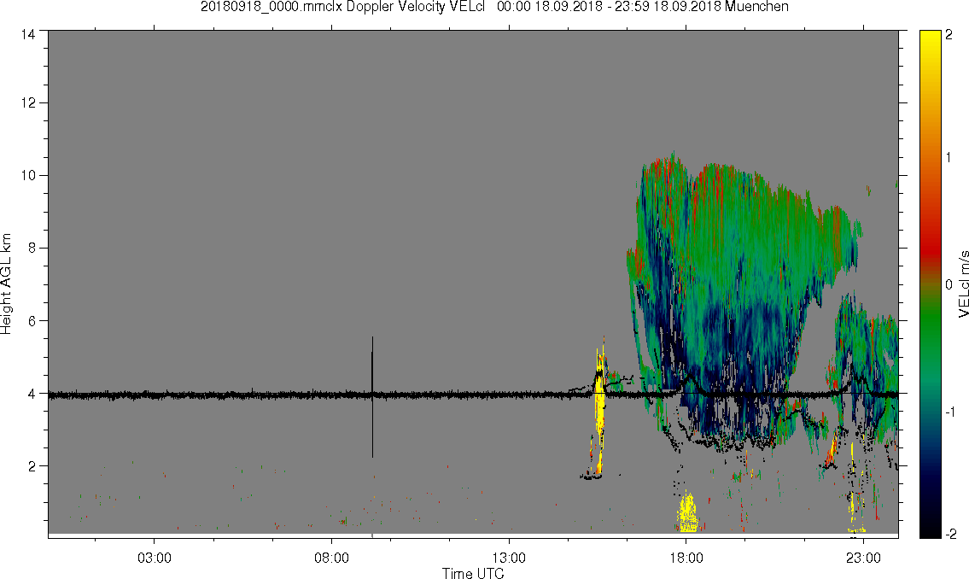This screenshot has width=969, height=579.
Task: Click the '13:00' time axis label
Action: click(x=509, y=558)
